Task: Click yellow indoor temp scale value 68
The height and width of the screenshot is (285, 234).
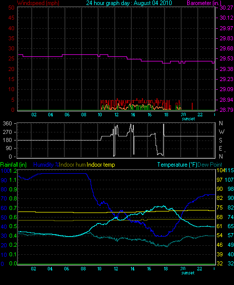Action: tap(219, 217)
